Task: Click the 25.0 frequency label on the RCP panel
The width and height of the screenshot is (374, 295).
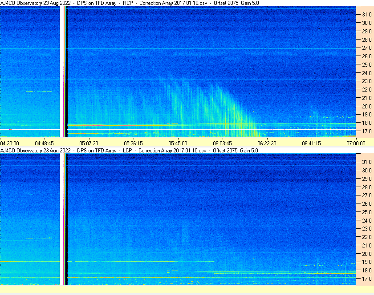Action: (367, 64)
